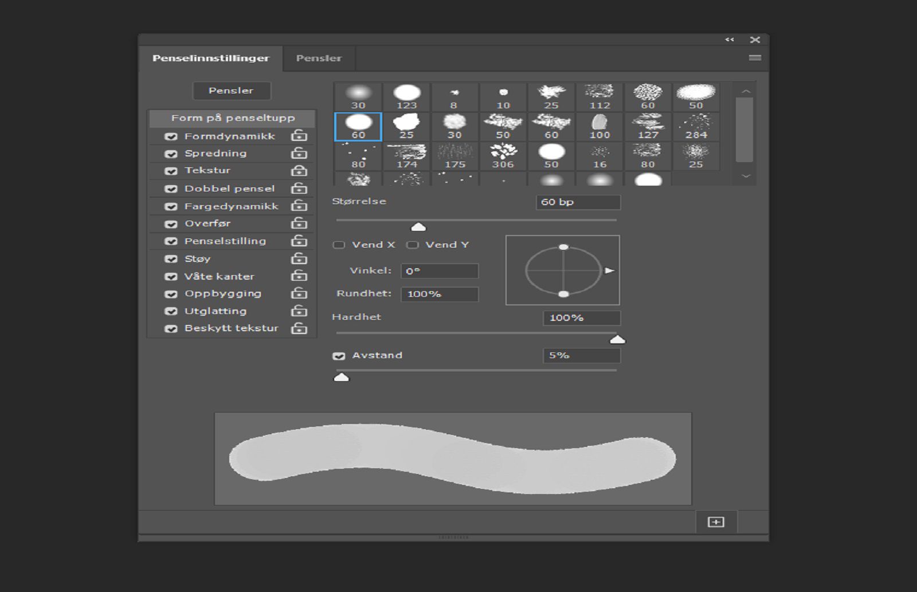Screen dimensions: 917x592
Task: Choose the 175 grass brush tip
Action: click(x=454, y=156)
